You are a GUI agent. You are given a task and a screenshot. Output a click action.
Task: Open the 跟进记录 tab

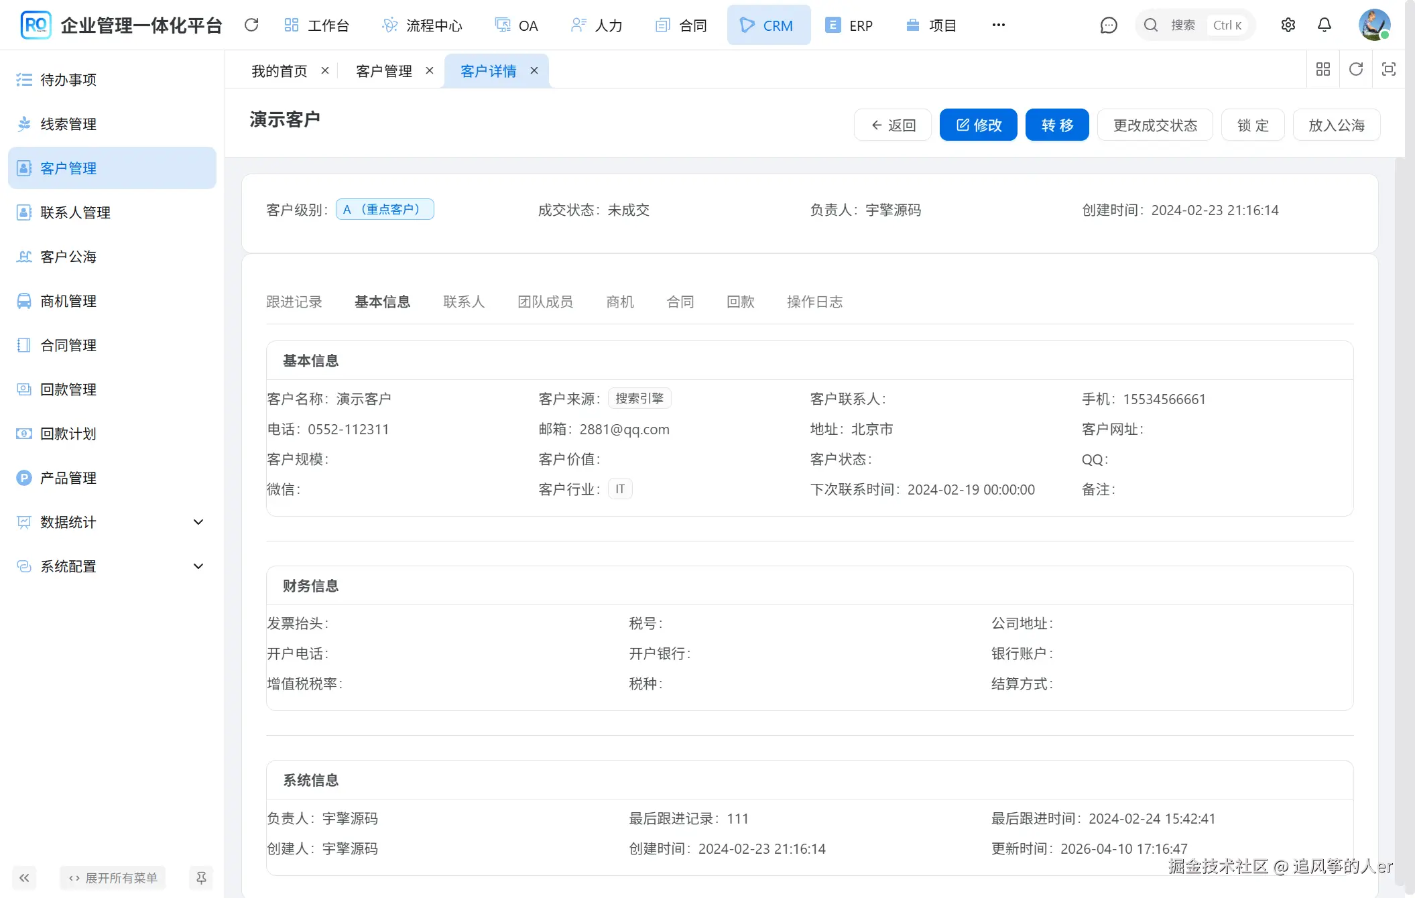click(x=294, y=302)
